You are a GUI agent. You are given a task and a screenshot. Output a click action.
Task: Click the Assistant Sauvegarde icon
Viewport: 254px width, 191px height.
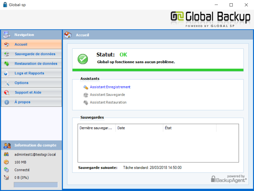[x=86, y=95]
